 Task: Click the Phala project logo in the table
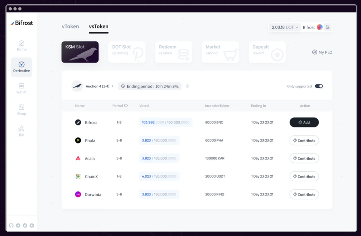click(78, 140)
